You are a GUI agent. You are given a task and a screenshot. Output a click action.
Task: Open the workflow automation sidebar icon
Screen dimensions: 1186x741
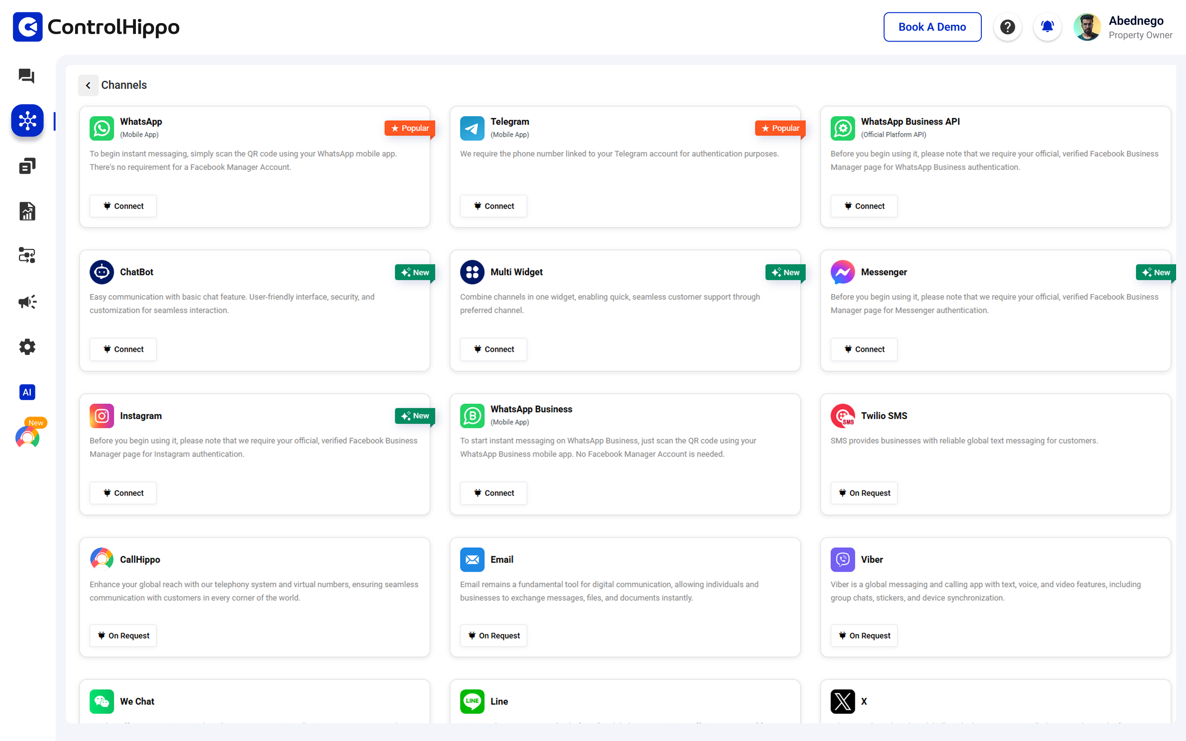[27, 255]
